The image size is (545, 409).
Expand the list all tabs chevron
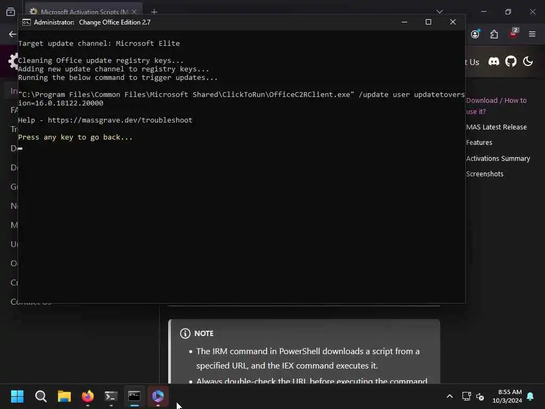point(439,12)
